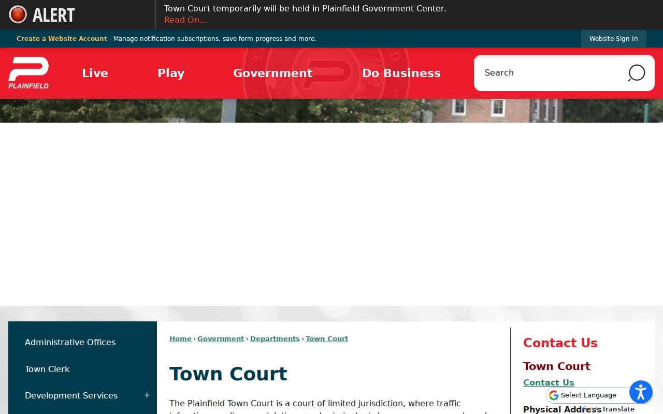The height and width of the screenshot is (414, 663).
Task: Expand the Development Services submenu
Action: pos(147,395)
